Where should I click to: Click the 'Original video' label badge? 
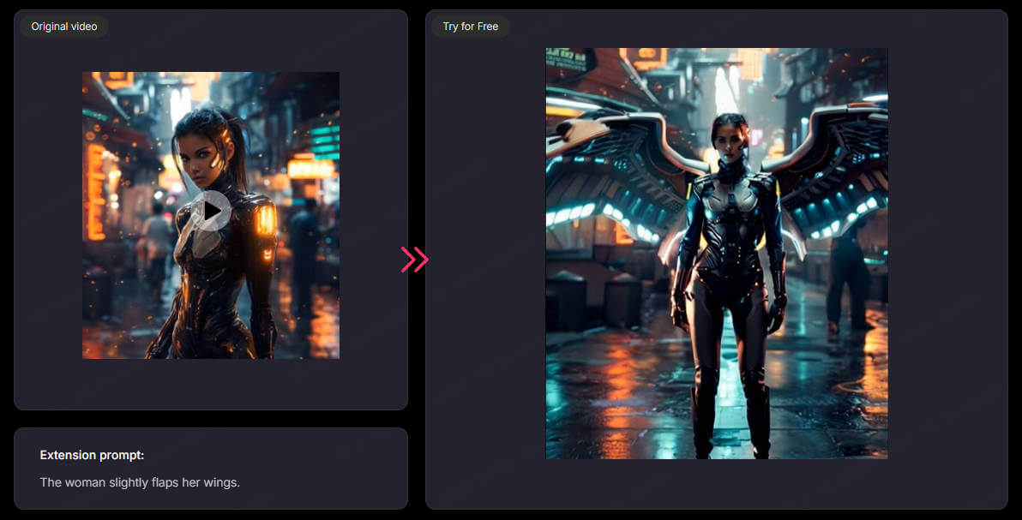point(64,27)
